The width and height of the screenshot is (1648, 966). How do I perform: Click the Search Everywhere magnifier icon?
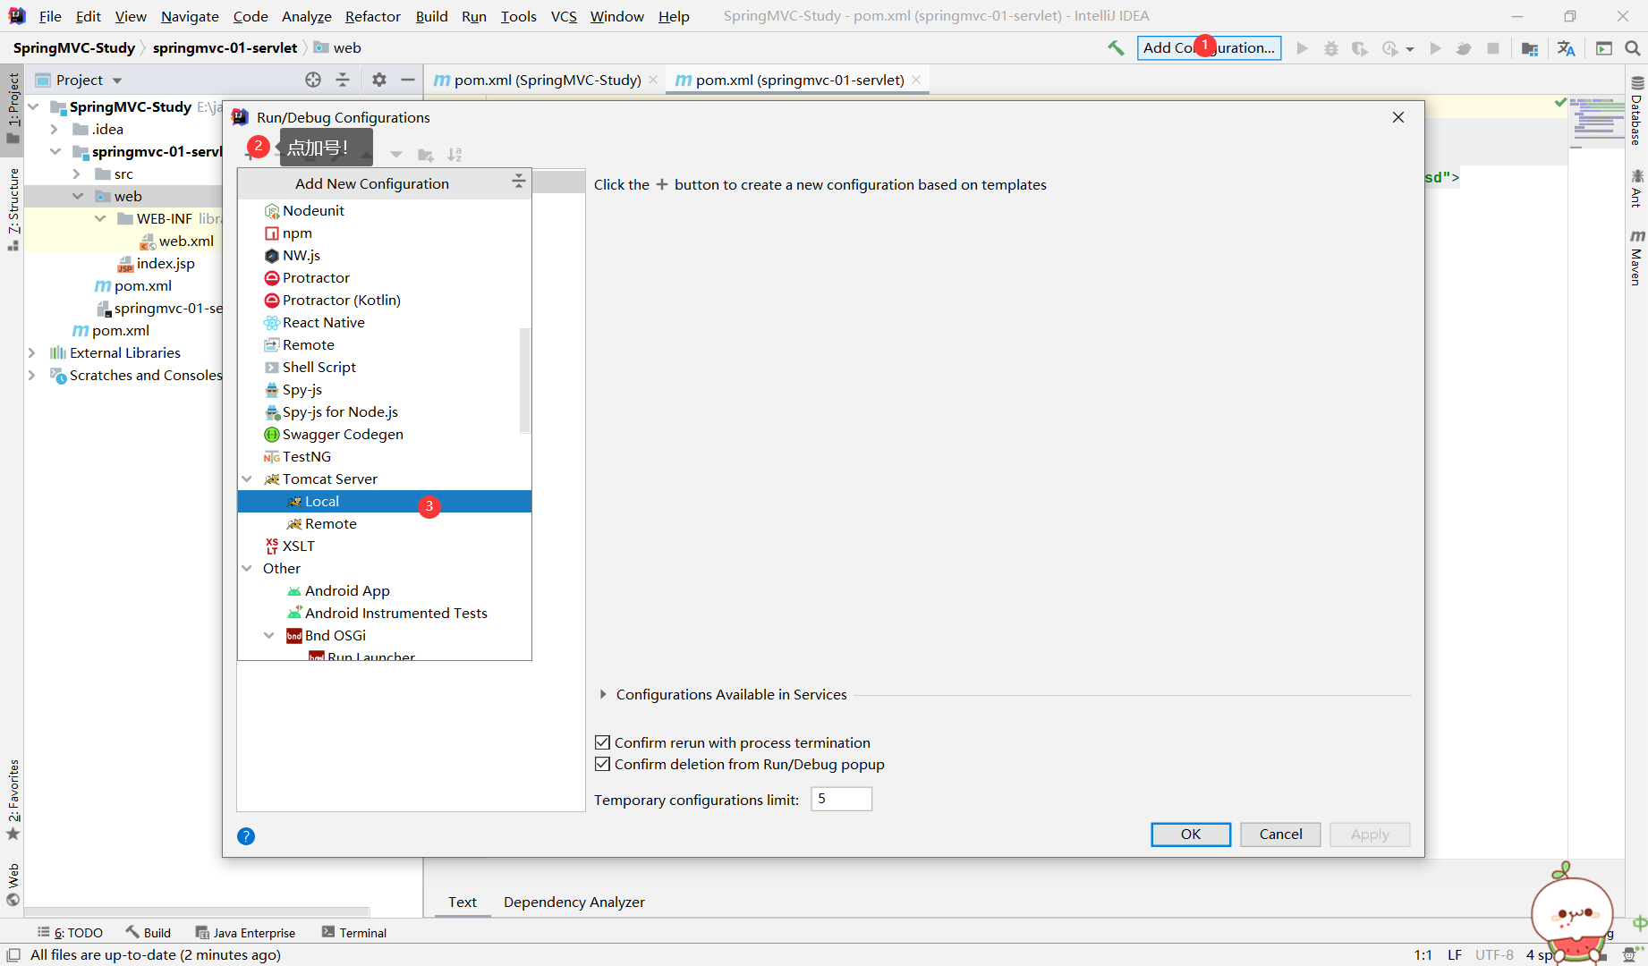click(1632, 48)
